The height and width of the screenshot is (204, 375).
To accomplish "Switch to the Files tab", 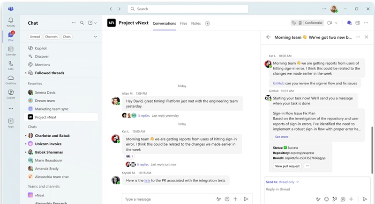I will click(x=183, y=23).
